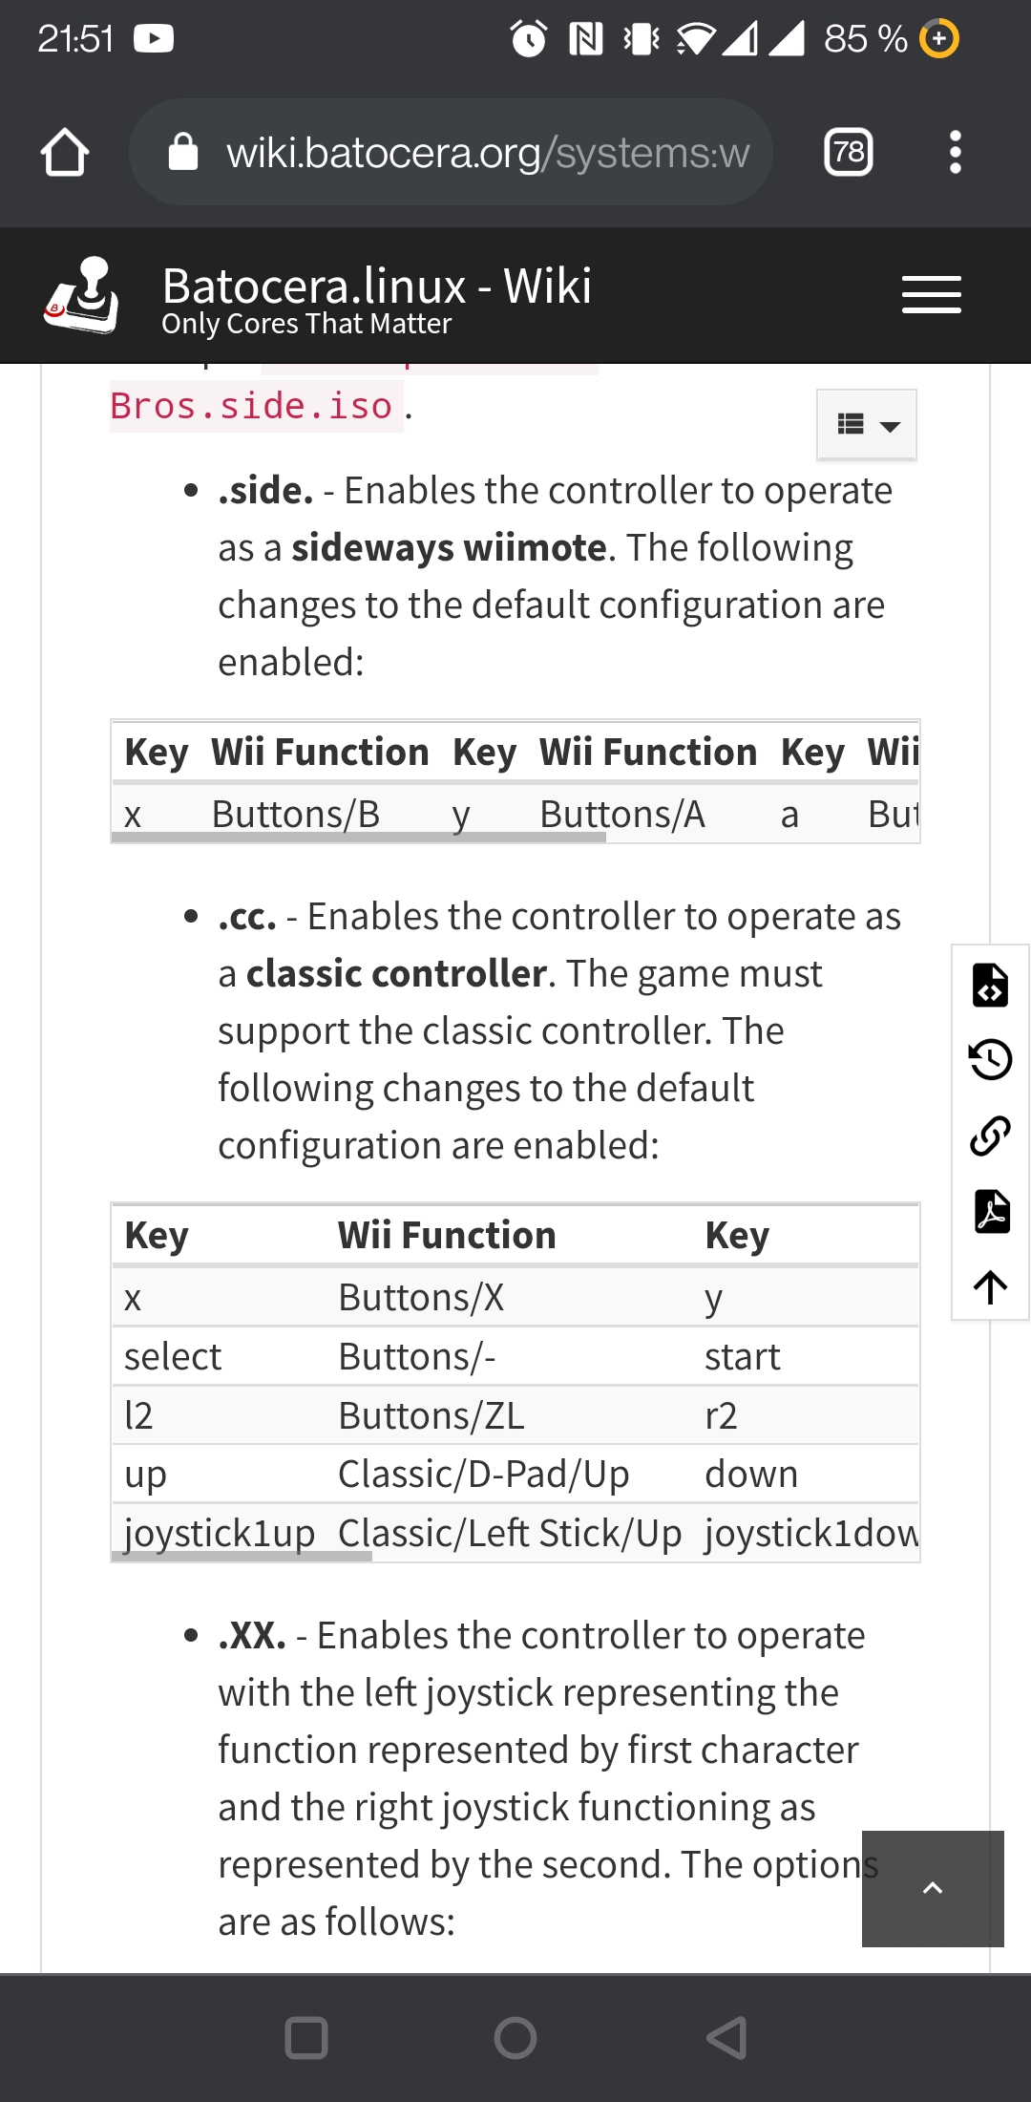Viewport: 1031px width, 2102px height.
Task: Tap the site lock security icon
Action: pyautogui.click(x=183, y=152)
